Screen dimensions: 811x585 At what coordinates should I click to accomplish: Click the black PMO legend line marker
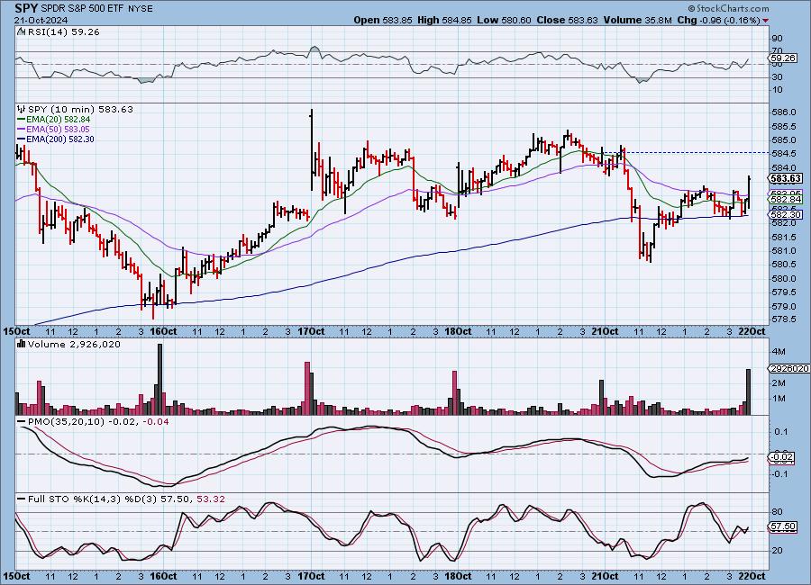tap(22, 422)
